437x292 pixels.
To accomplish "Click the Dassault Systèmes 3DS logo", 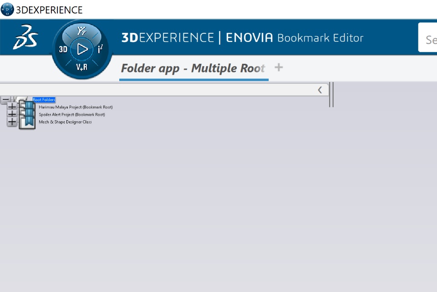I will pos(25,37).
